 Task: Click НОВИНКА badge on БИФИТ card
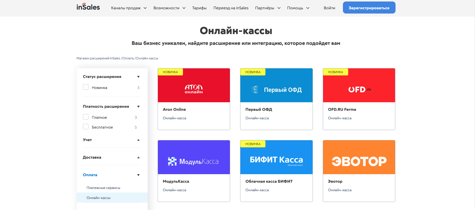pos(253,144)
